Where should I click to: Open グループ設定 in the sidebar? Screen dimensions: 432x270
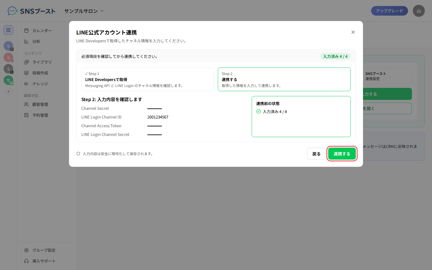click(x=47, y=250)
